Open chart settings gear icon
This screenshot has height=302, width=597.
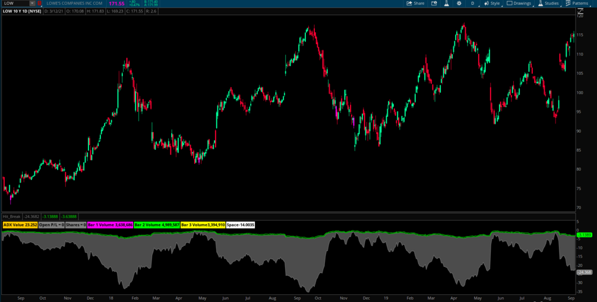click(x=459, y=3)
